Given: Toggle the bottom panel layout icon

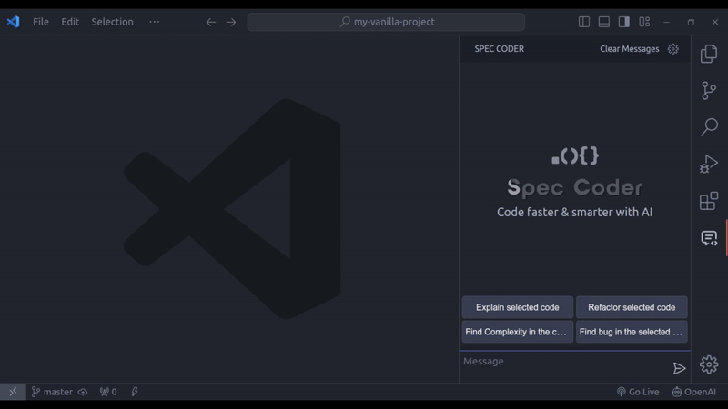Looking at the screenshot, I should coord(604,22).
